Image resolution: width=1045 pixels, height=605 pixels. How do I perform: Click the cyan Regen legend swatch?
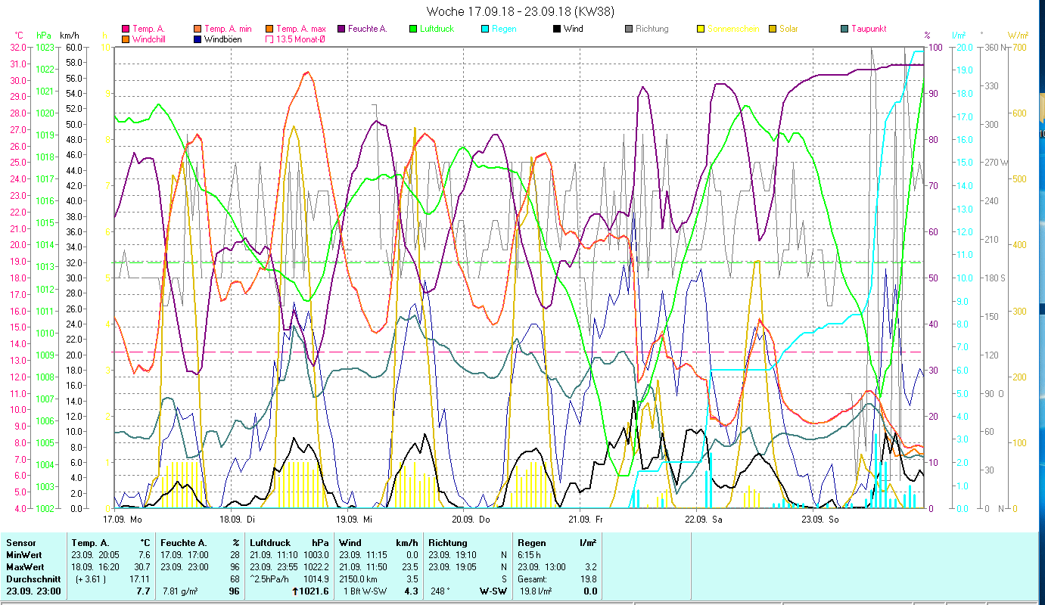(484, 29)
